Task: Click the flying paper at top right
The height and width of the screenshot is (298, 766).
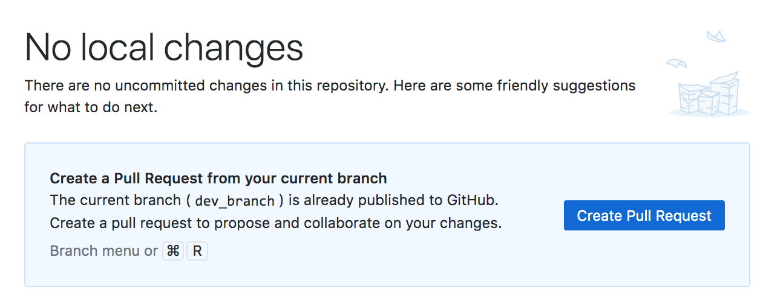Action: pos(716,37)
